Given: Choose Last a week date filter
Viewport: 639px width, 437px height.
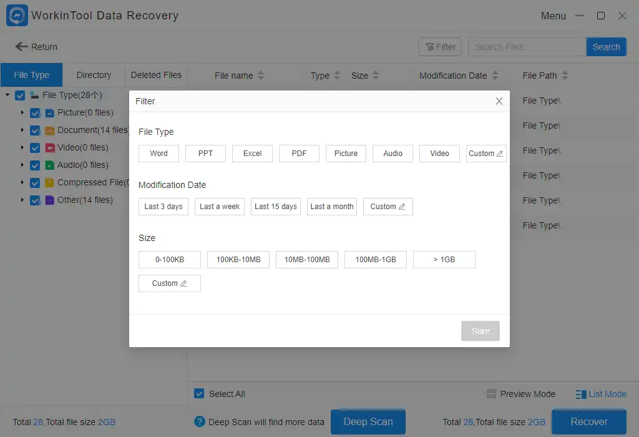Looking at the screenshot, I should (220, 207).
